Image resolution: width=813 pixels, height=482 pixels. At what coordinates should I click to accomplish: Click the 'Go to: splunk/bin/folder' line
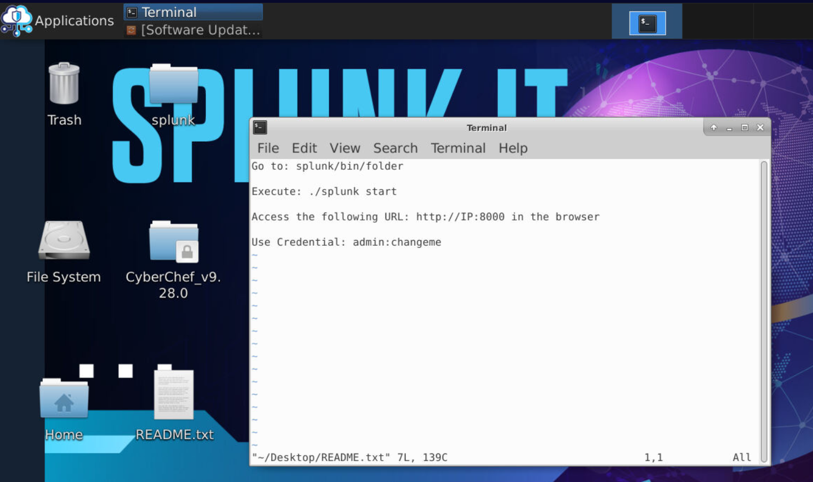(x=327, y=166)
